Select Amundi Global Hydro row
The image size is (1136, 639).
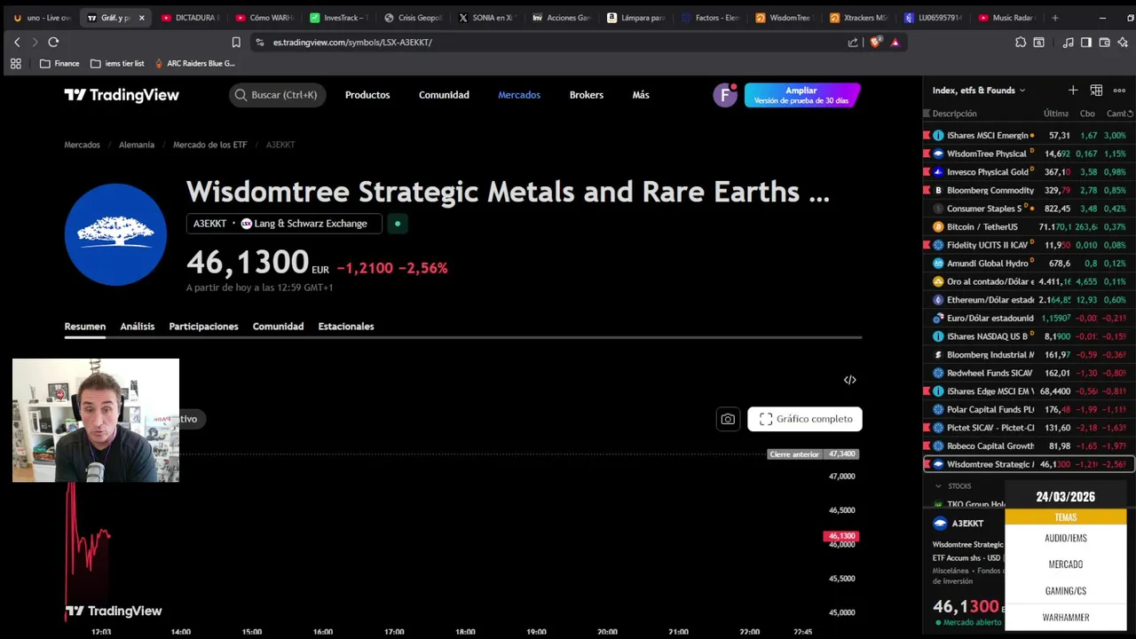click(x=1029, y=264)
